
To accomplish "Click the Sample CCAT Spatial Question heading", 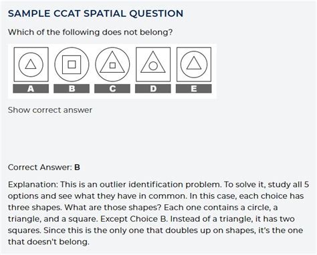I will tap(96, 13).
